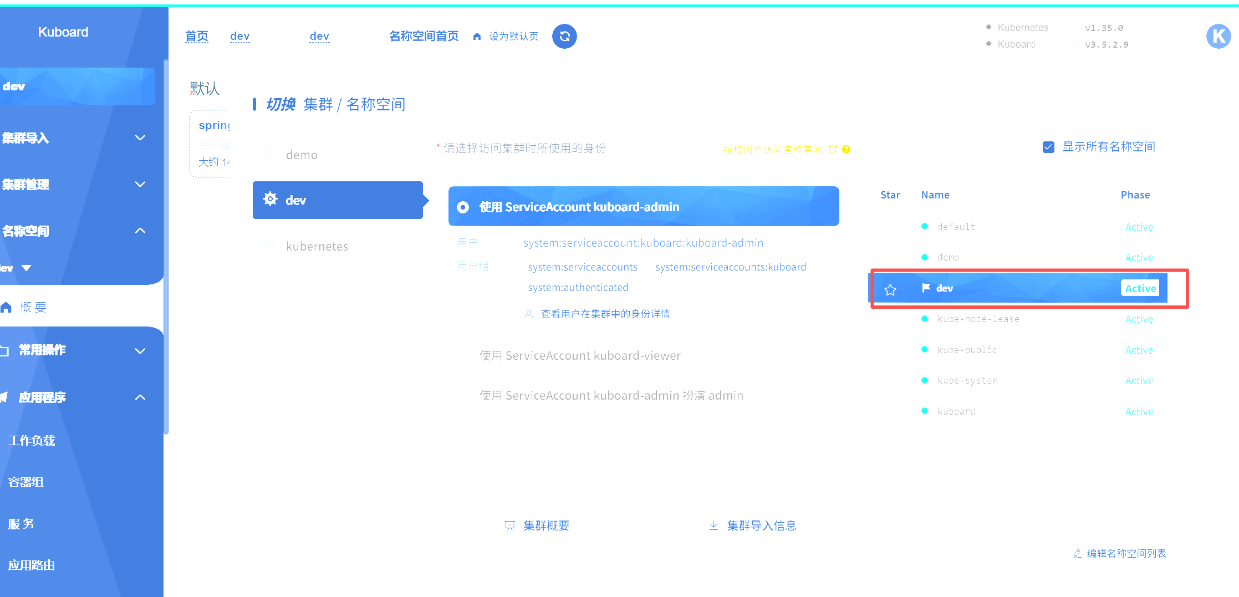This screenshot has width=1239, height=597.
Task: Click the Name column header
Action: click(x=935, y=195)
